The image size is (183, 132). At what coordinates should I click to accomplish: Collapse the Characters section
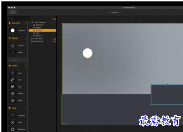pyautogui.click(x=25, y=23)
